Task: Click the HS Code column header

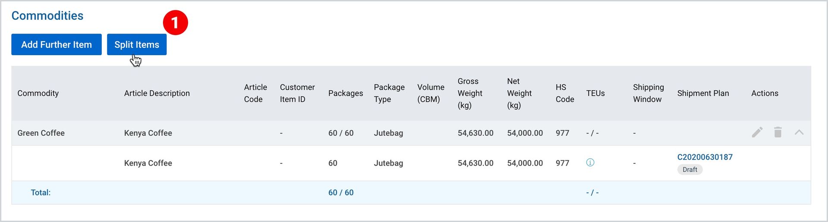Action: point(565,93)
